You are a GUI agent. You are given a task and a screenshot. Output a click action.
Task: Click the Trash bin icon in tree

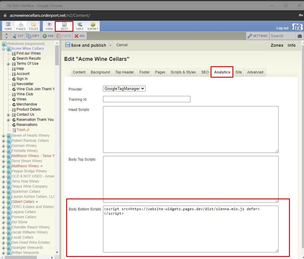pyautogui.click(x=14, y=130)
